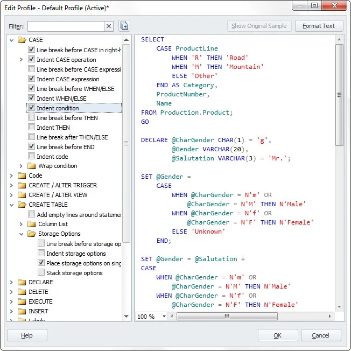Click the Wrap condition folder icon
Screen dimensions: 351x351
point(31,166)
